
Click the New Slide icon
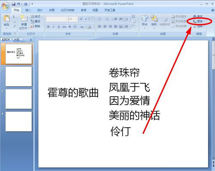(24, 18)
